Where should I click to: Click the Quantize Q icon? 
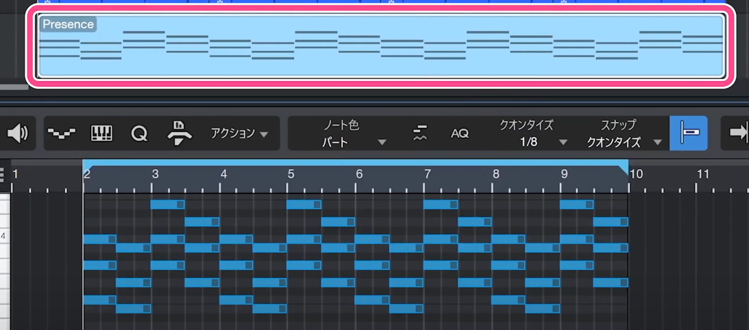139,134
